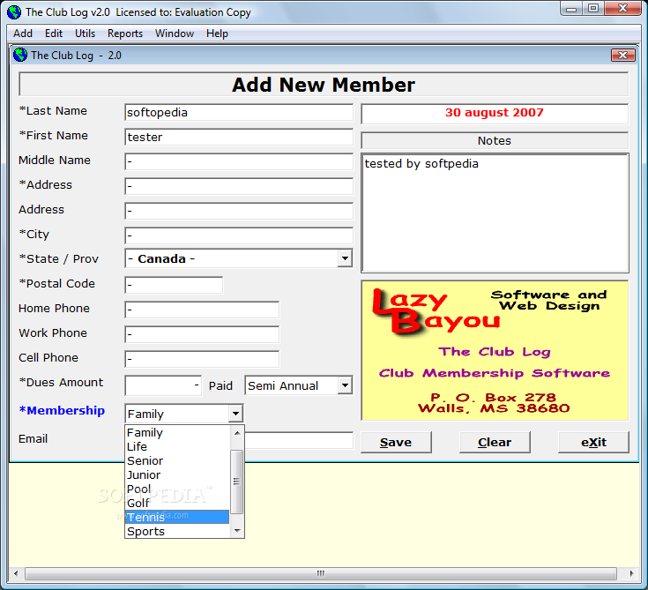Click the Postal Code field

[174, 285]
